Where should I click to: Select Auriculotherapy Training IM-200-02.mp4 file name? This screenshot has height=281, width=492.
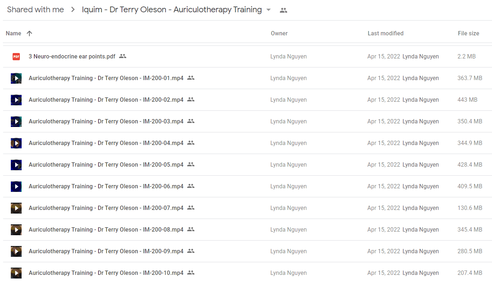[106, 100]
